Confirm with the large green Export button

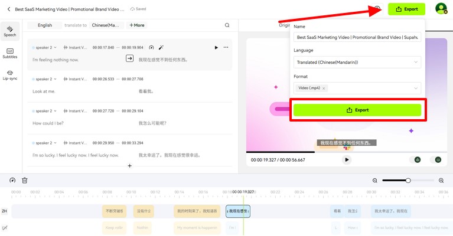(357, 110)
